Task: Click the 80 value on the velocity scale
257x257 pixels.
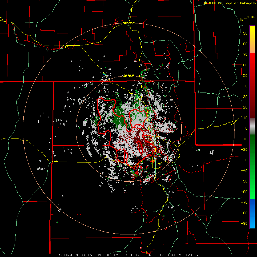Action: click(245, 44)
